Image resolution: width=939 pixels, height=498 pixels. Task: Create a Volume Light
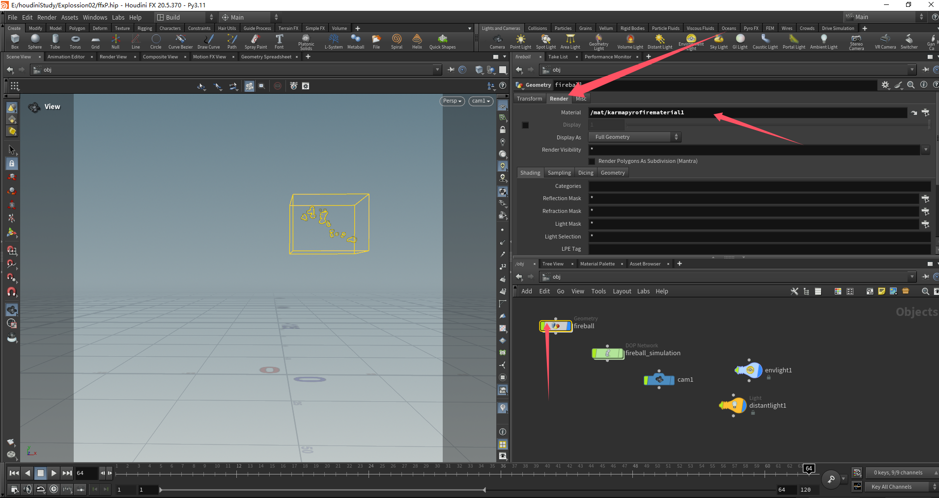click(630, 41)
